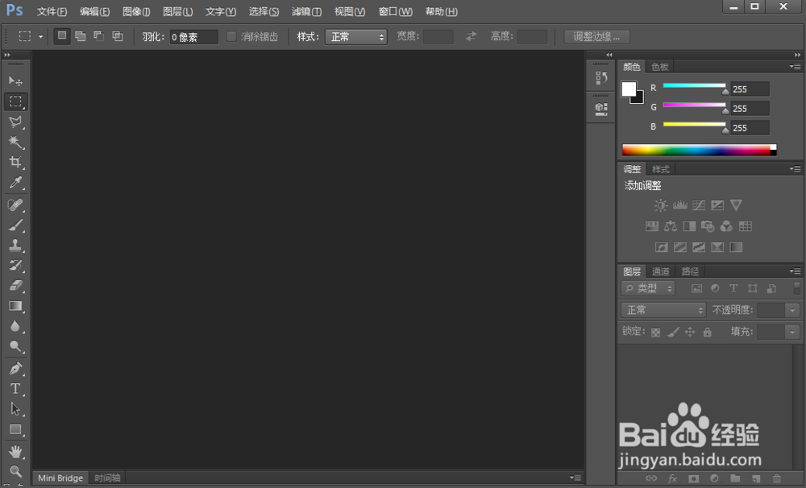Open the 样式 style dropdown

pyautogui.click(x=355, y=37)
